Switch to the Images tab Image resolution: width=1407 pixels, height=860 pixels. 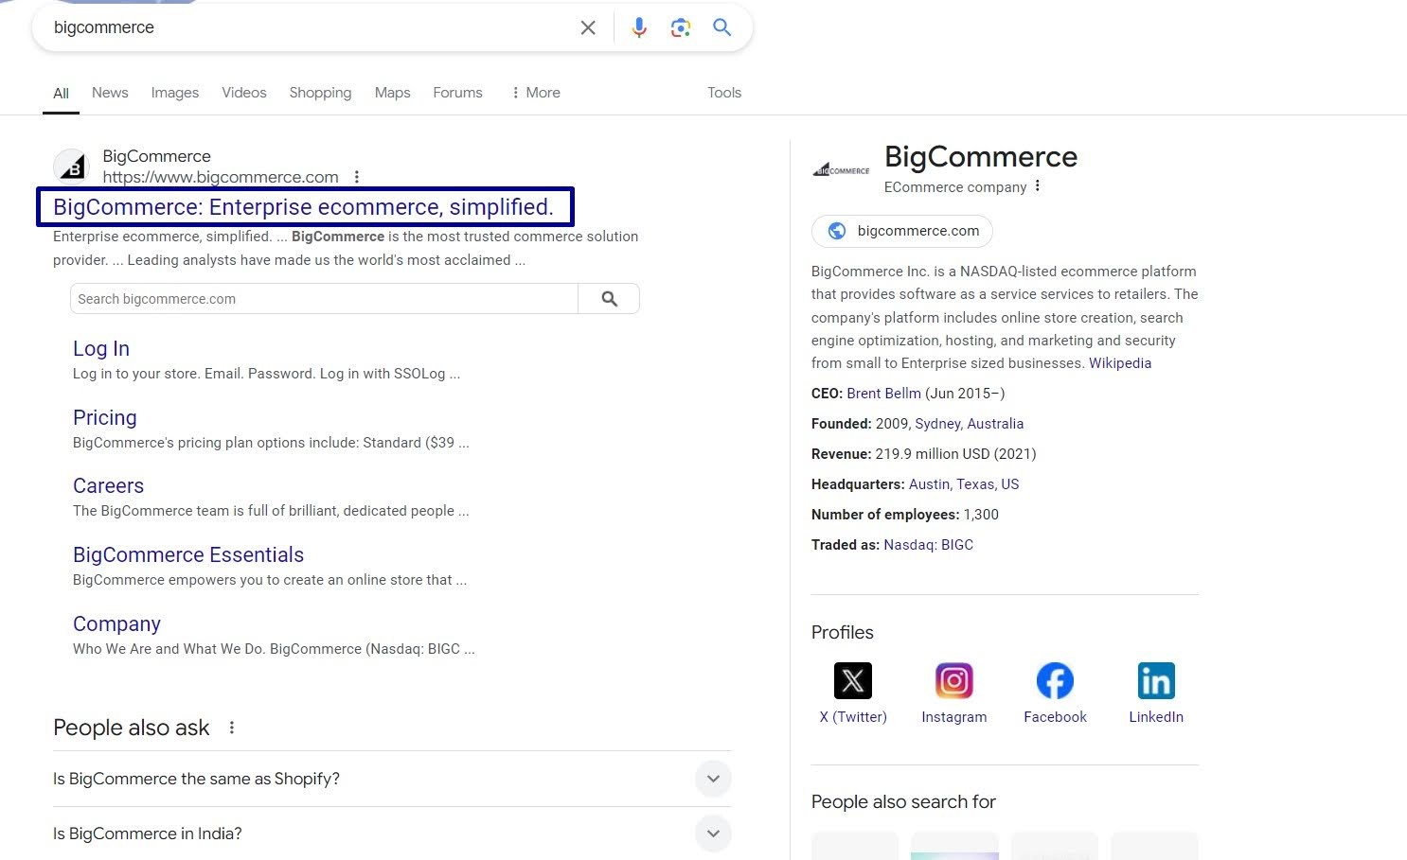(175, 93)
